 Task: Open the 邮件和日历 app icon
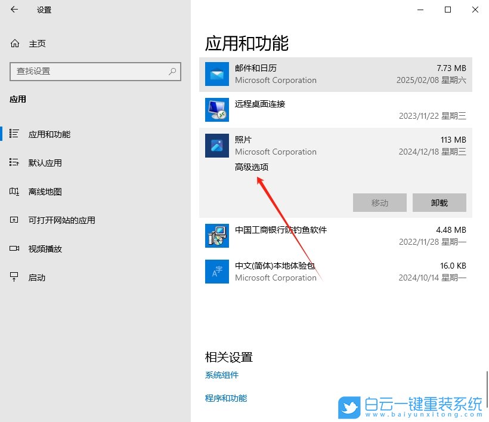(216, 72)
